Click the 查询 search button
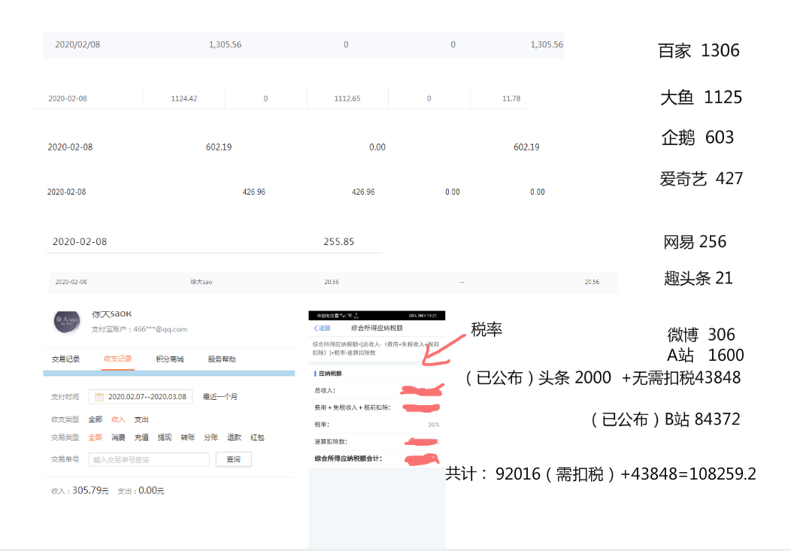The width and height of the screenshot is (791, 551). (x=234, y=459)
